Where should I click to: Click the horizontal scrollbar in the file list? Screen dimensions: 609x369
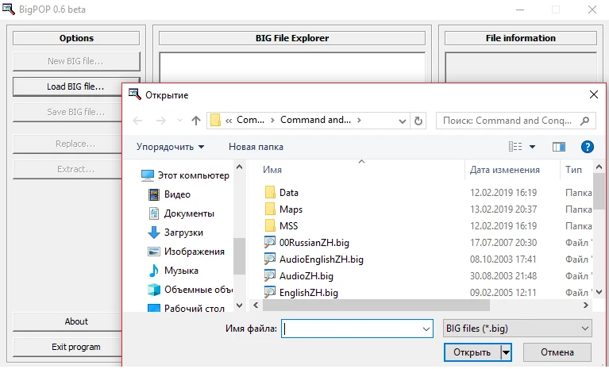376,306
